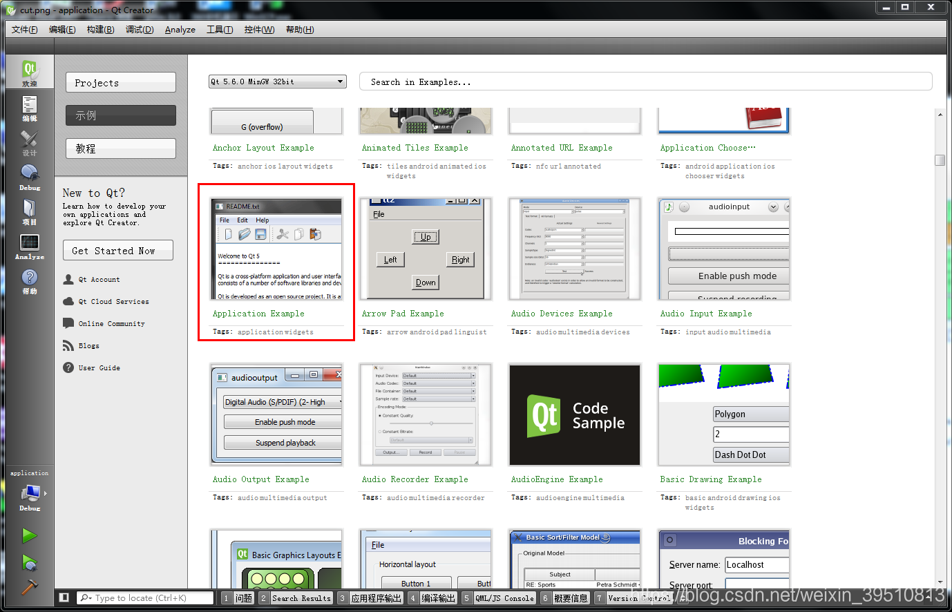Open the 控件(W) menu
The height and width of the screenshot is (612, 952).
click(259, 30)
